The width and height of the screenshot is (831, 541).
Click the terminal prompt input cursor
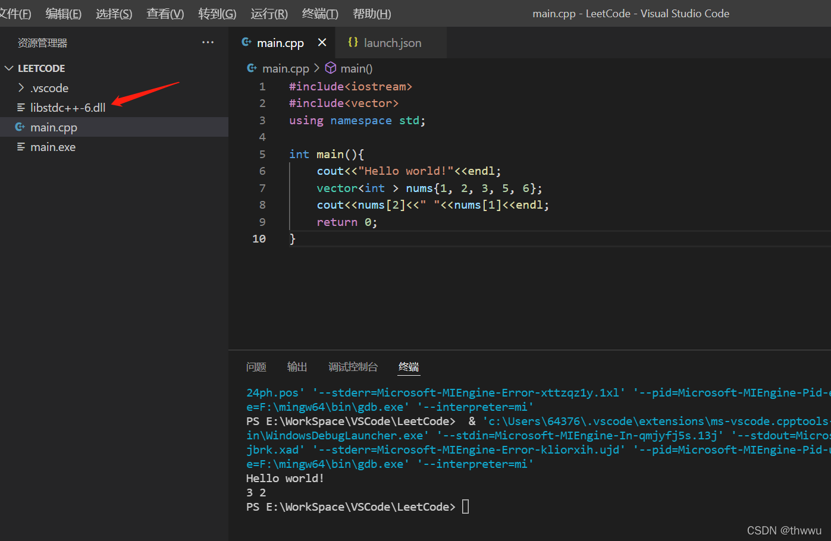pyautogui.click(x=466, y=507)
